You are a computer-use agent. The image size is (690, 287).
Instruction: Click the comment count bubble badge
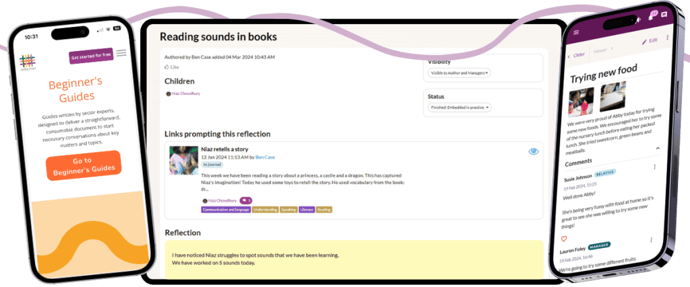[246, 200]
